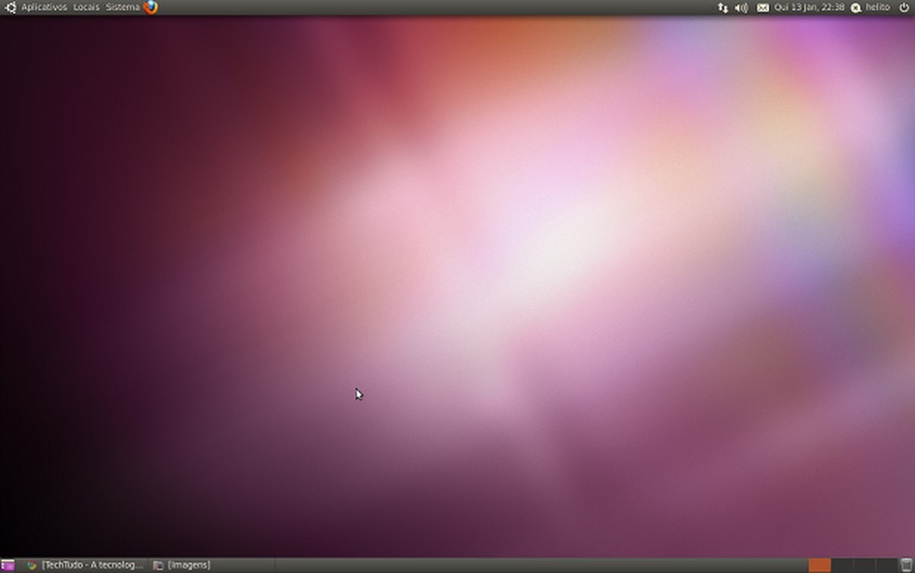Launch Firefox from the top panel
This screenshot has height=573, width=915.
pyautogui.click(x=151, y=7)
